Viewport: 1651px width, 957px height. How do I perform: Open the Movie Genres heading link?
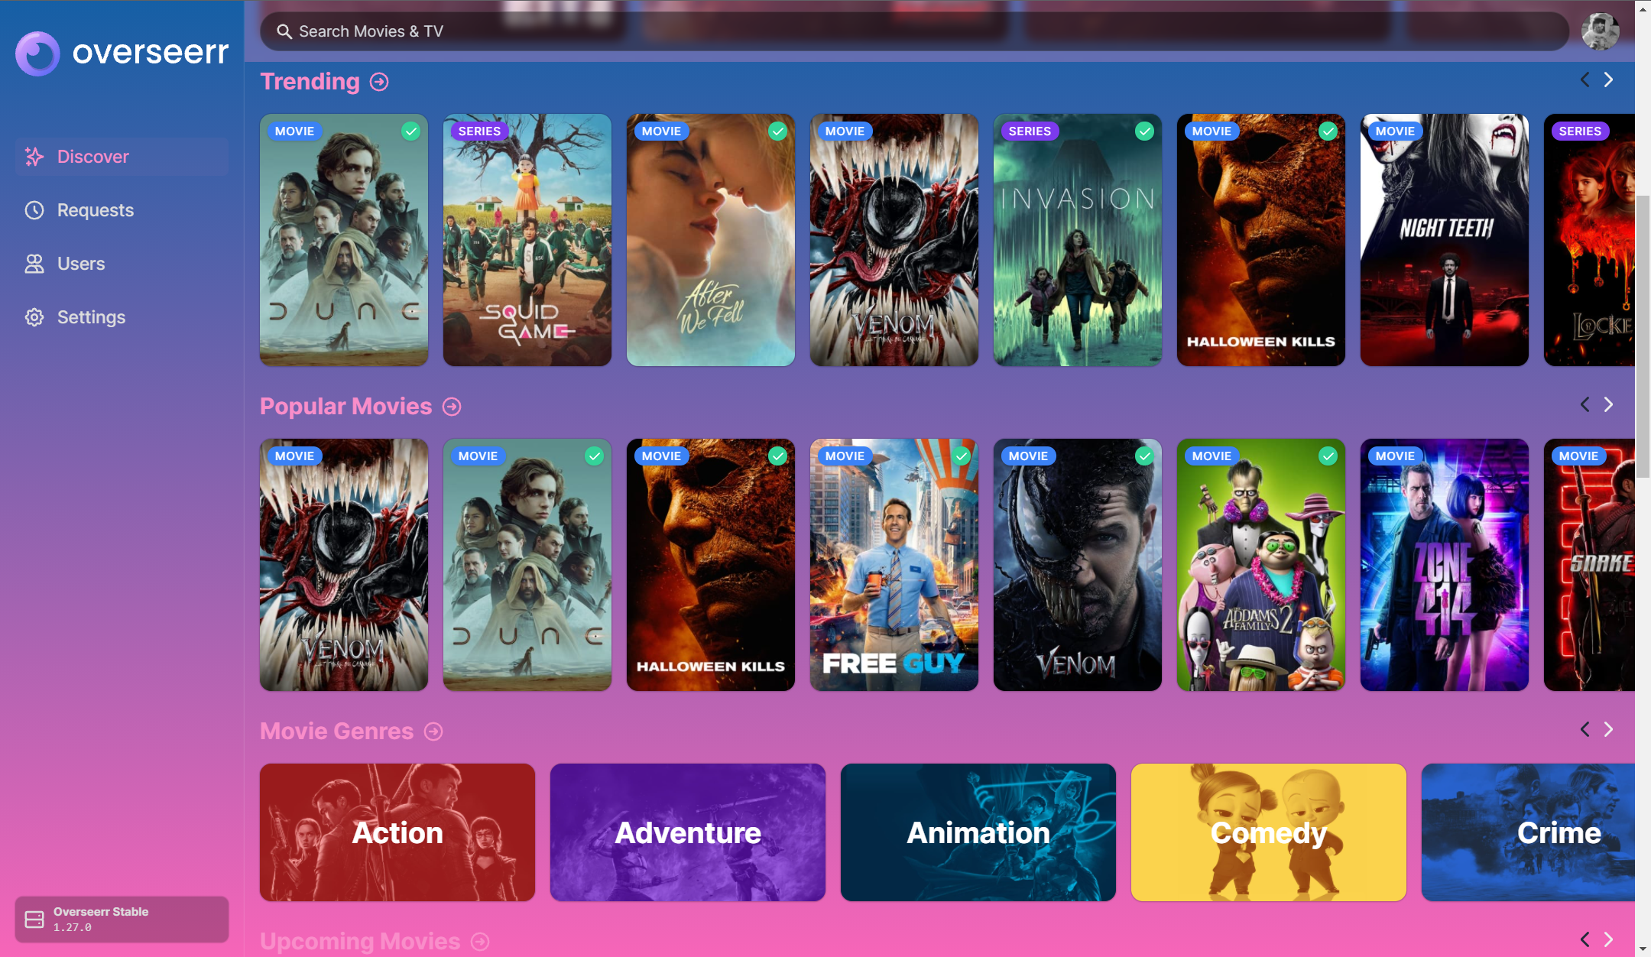pos(336,732)
